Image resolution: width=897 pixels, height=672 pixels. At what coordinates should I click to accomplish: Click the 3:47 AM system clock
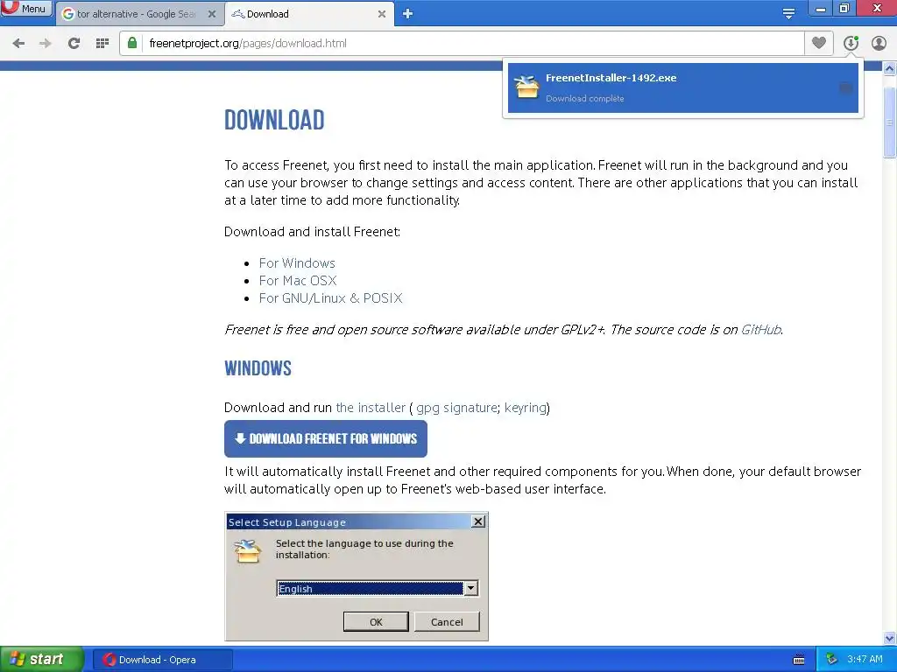[865, 660]
